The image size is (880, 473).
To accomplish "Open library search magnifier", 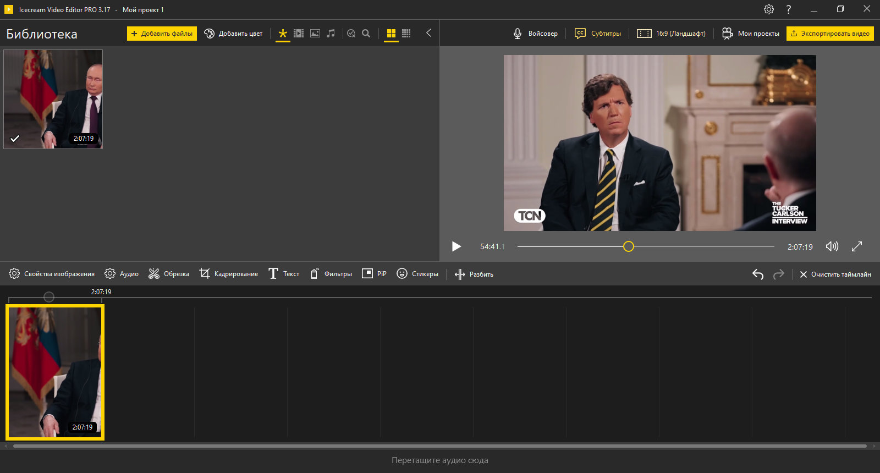I will (x=366, y=34).
